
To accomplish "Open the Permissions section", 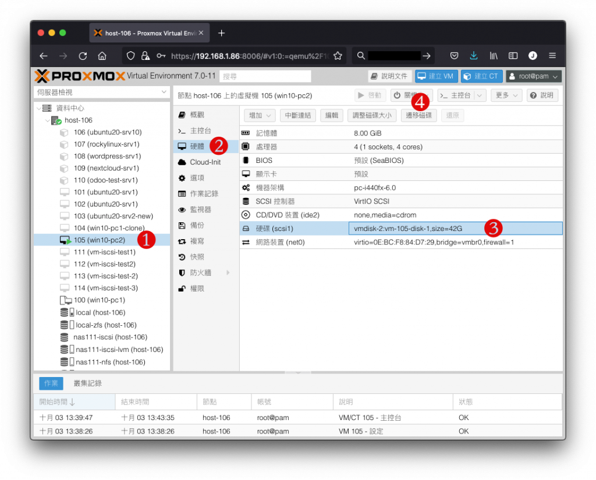I will click(206, 289).
